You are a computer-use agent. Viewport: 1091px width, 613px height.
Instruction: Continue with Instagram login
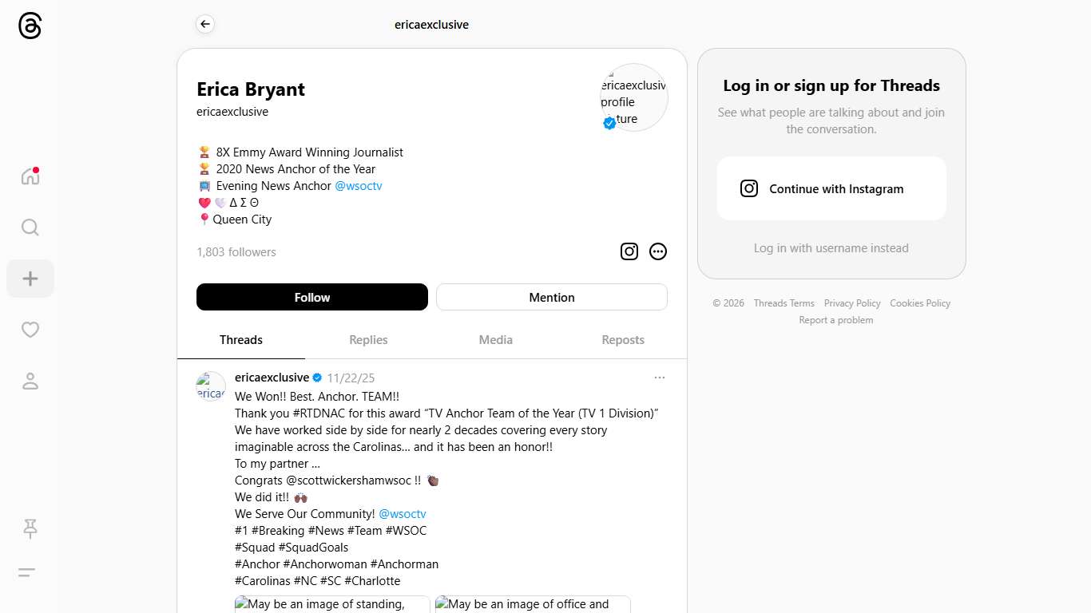(831, 188)
